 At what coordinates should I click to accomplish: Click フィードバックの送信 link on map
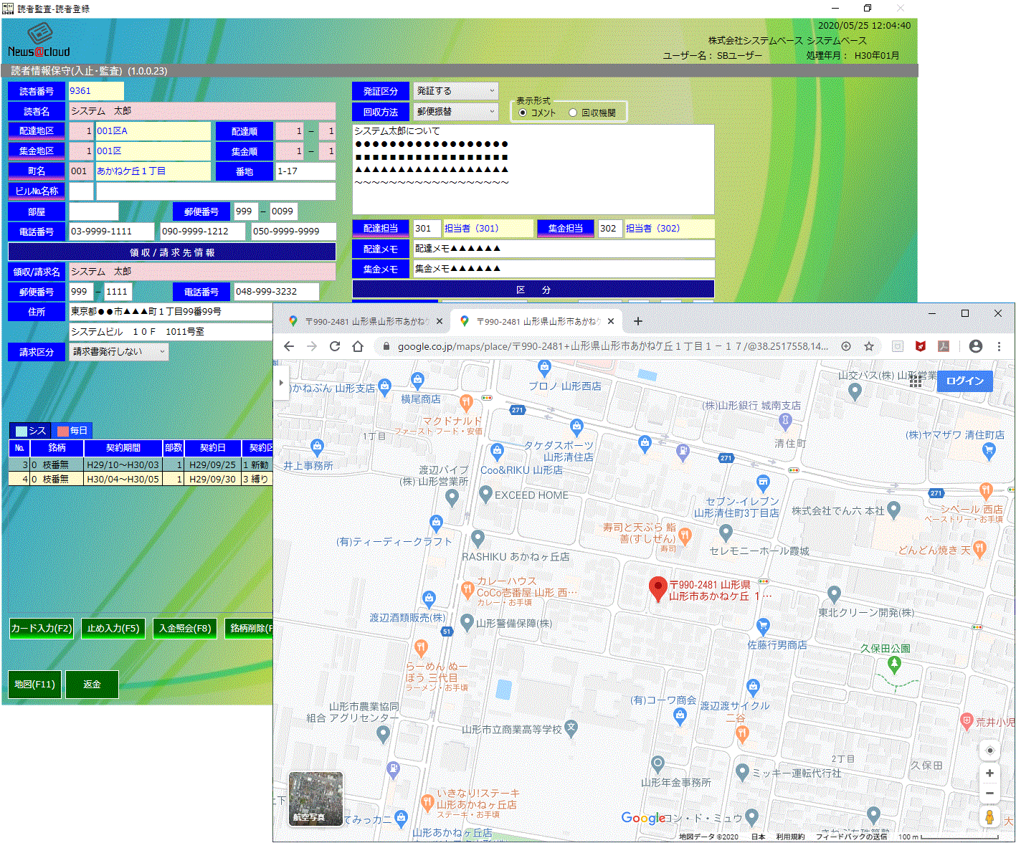(x=851, y=837)
